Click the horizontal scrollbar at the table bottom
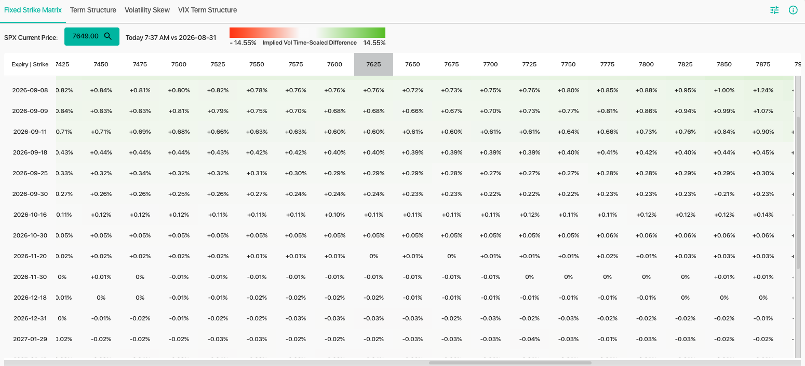The width and height of the screenshot is (805, 366). [510, 363]
